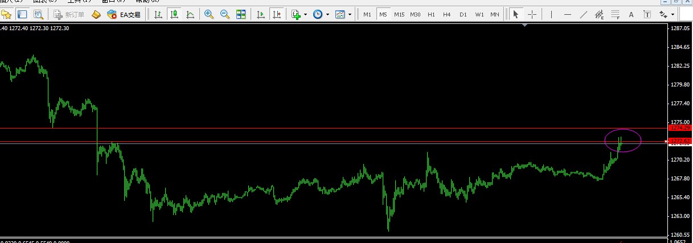Select the M1 timeframe

point(367,14)
